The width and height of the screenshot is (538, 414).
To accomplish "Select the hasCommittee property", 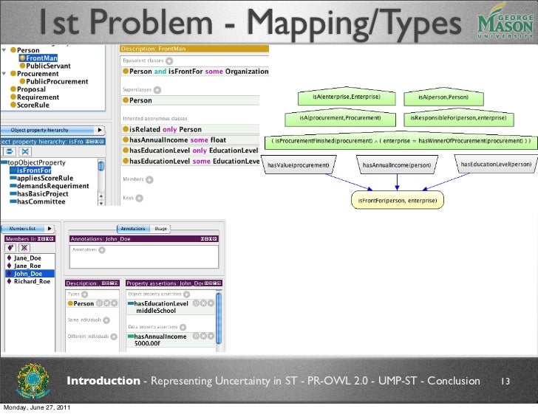I will click(41, 202).
